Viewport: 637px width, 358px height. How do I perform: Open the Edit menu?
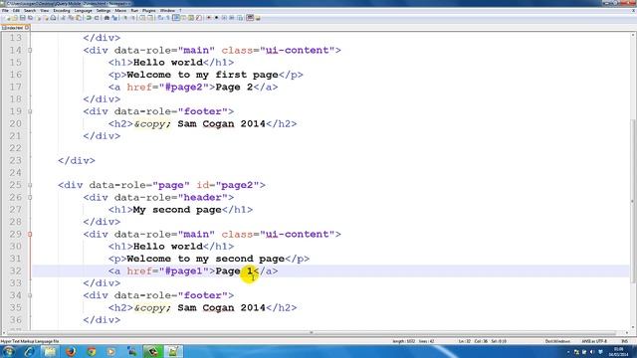click(16, 11)
